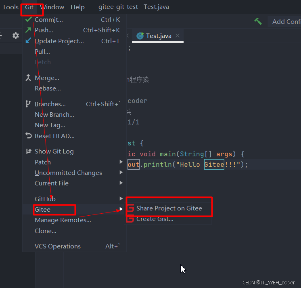Open the Git menu in menu bar
The width and height of the screenshot is (301, 288).
pos(29,7)
